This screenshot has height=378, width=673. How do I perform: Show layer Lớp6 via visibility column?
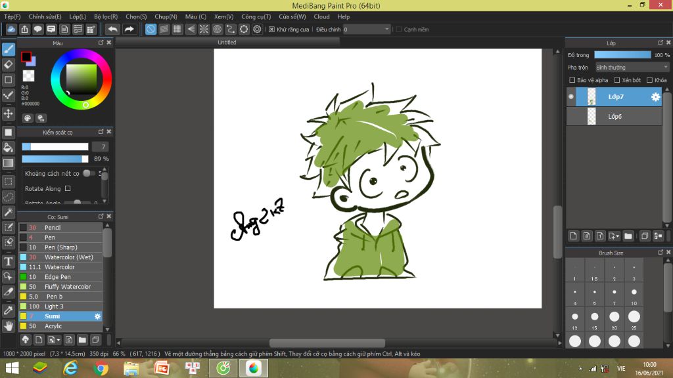pyautogui.click(x=571, y=117)
